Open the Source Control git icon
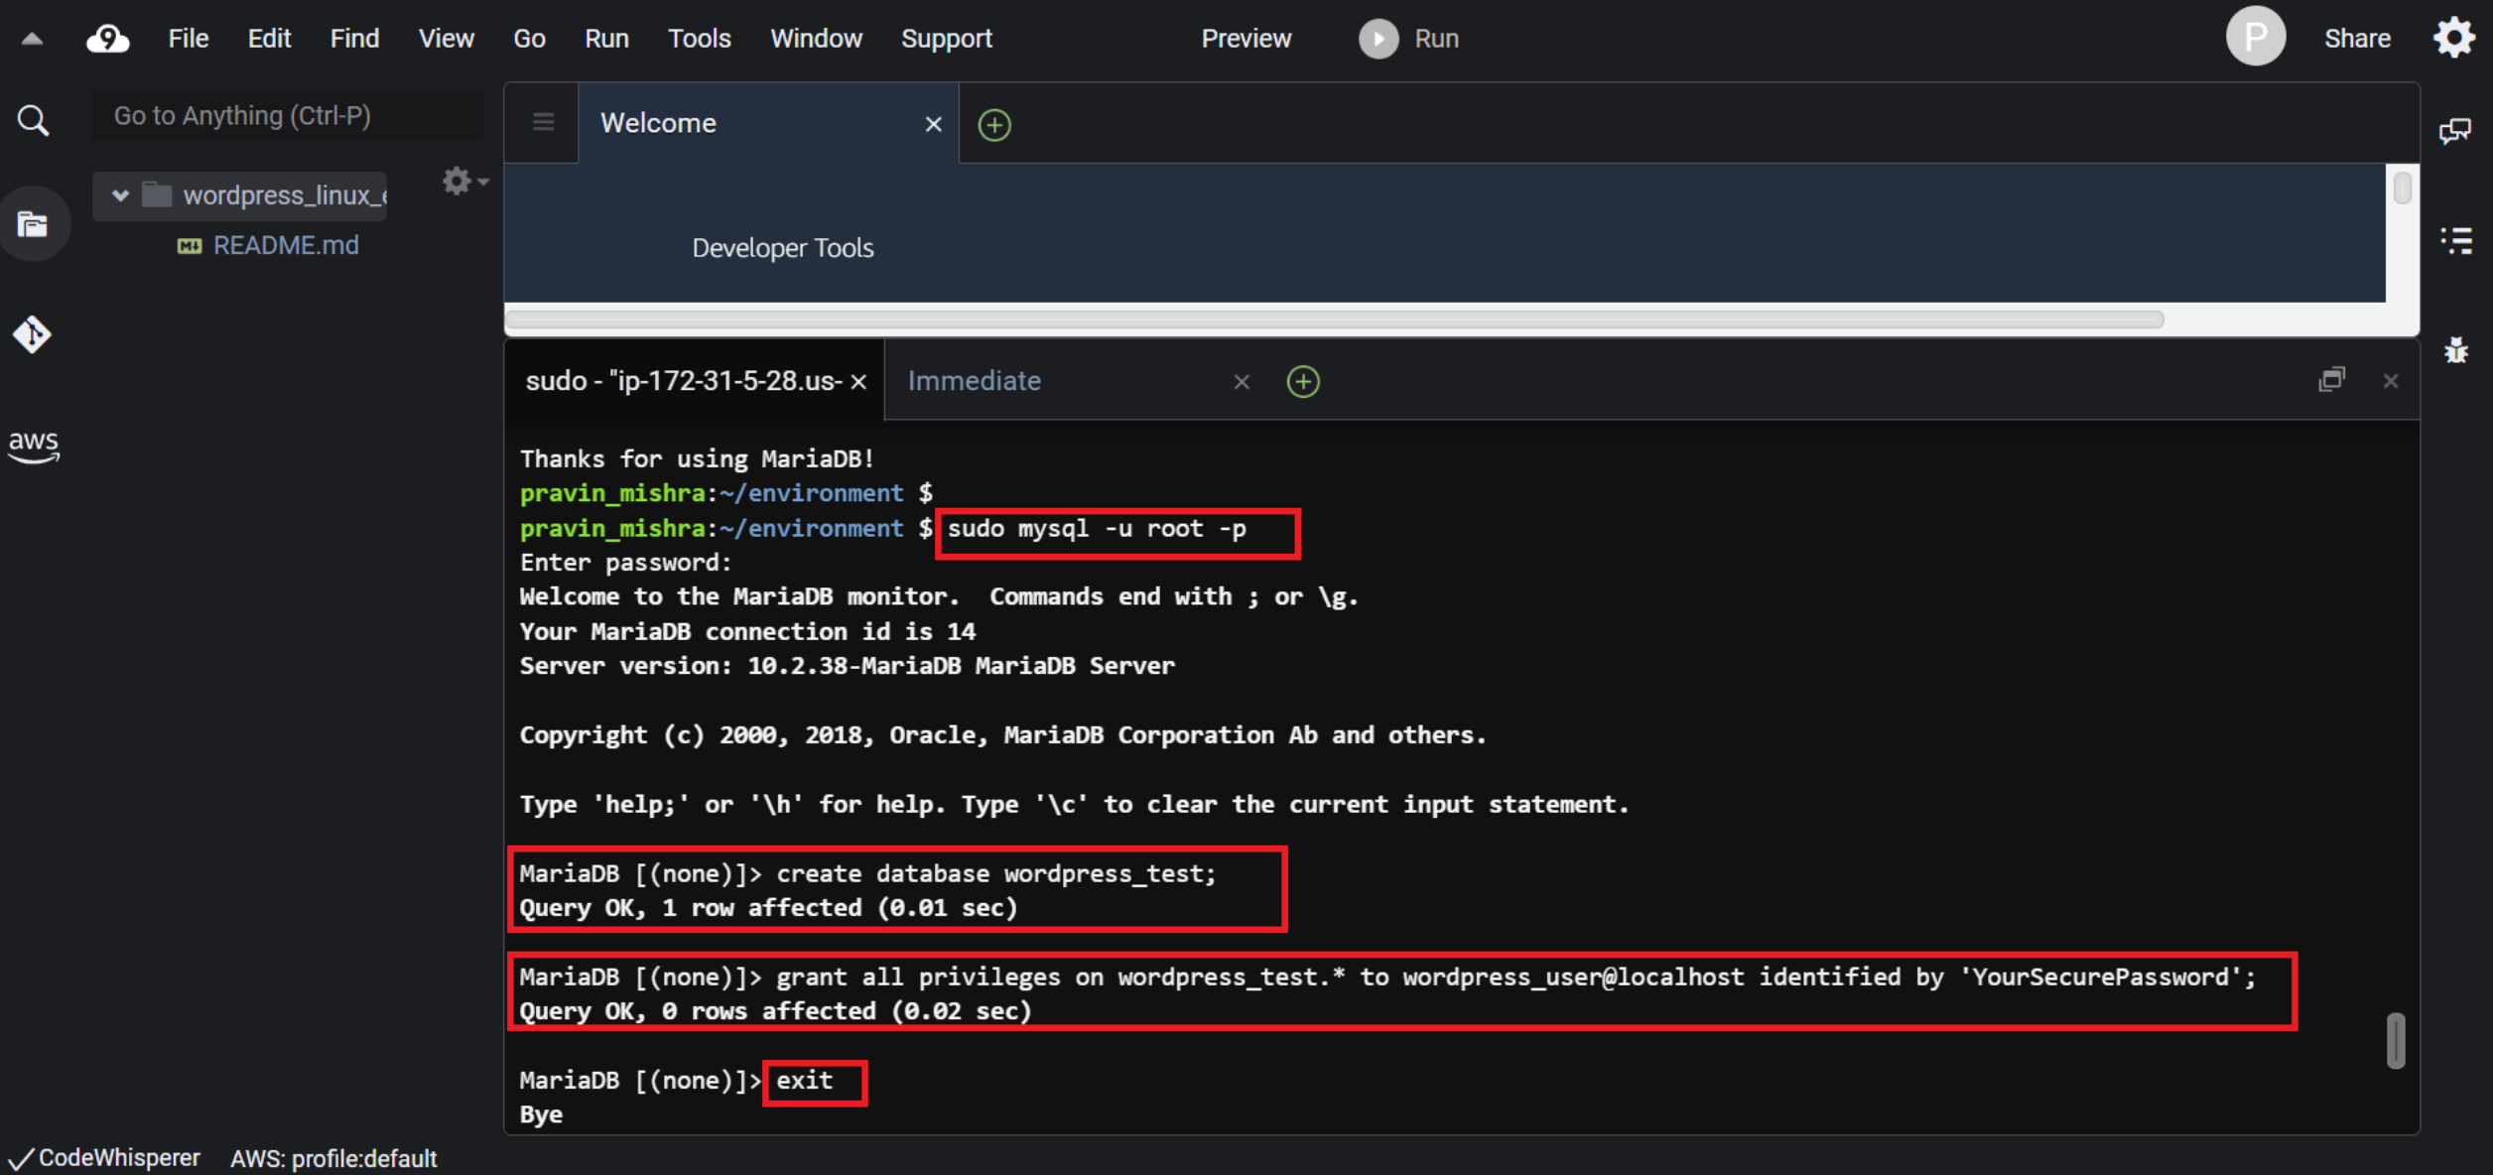Image resolution: width=2493 pixels, height=1176 pixels. coord(32,333)
